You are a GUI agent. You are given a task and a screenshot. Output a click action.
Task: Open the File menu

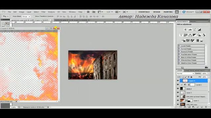(x=10, y=12)
